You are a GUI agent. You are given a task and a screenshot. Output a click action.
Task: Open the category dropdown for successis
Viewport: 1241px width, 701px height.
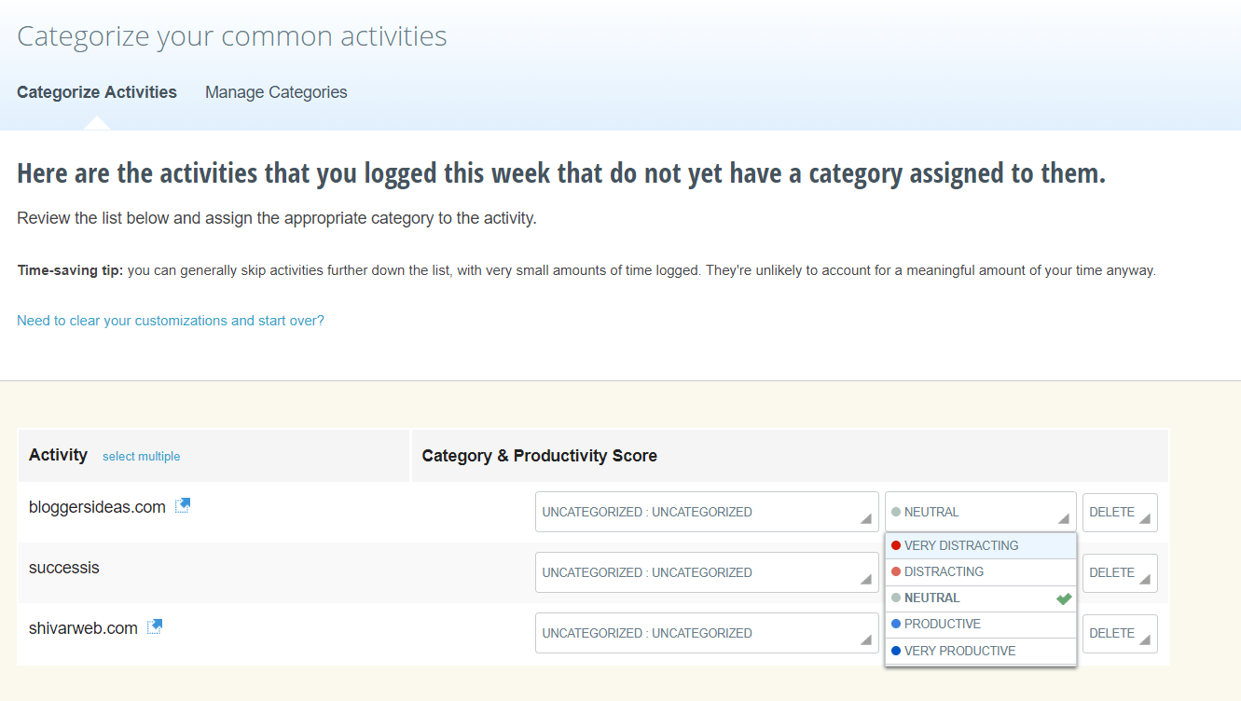[706, 572]
